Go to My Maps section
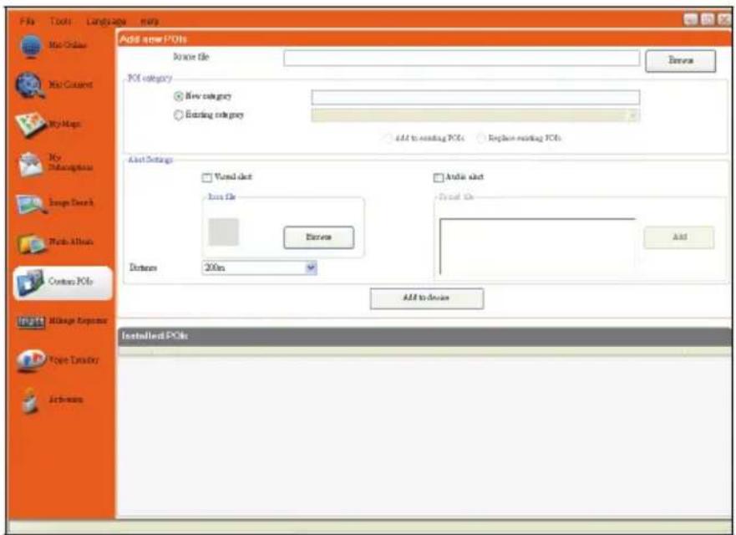This screenshot has width=736, height=535. [48, 124]
